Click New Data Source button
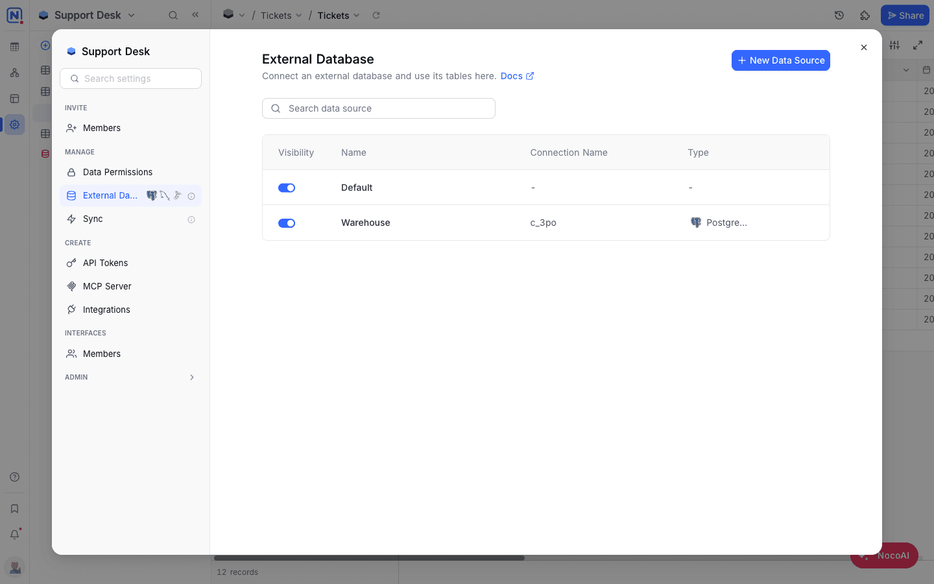The height and width of the screenshot is (584, 934). [781, 60]
